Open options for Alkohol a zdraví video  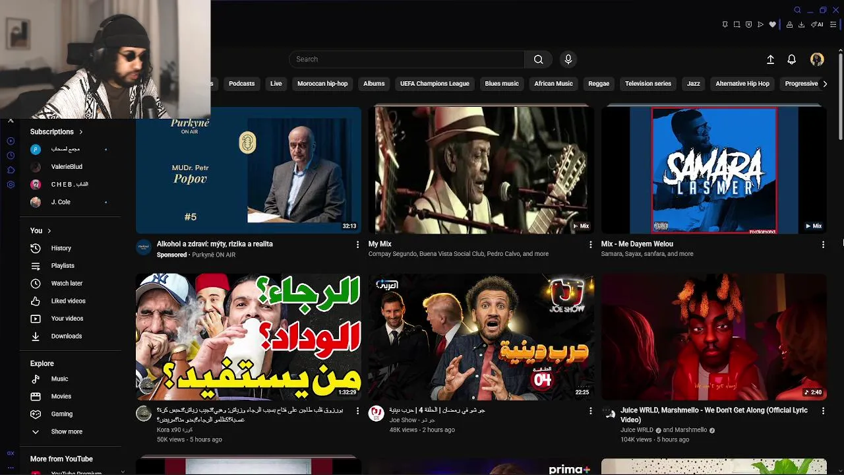pos(358,244)
